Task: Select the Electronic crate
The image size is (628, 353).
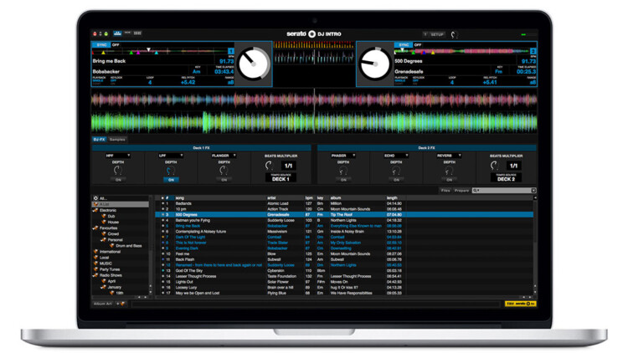Action: (108, 210)
